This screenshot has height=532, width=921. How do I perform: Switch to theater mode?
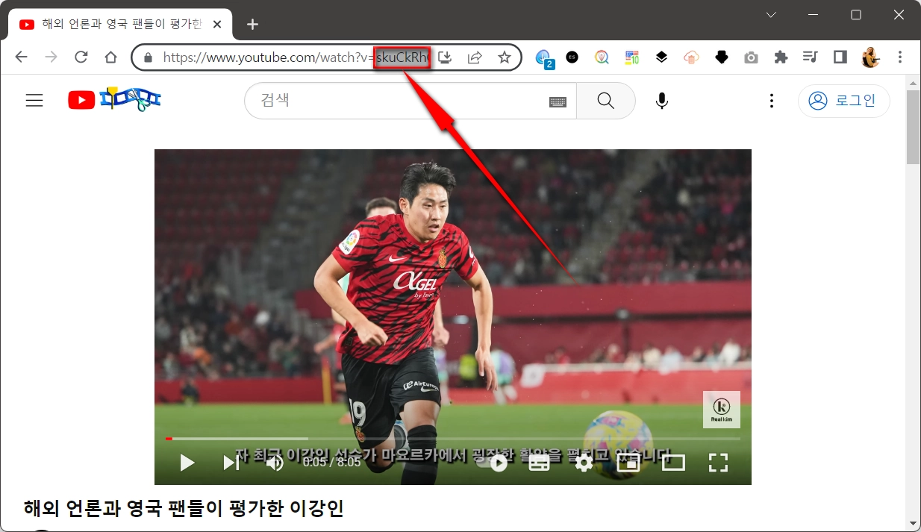(x=672, y=463)
